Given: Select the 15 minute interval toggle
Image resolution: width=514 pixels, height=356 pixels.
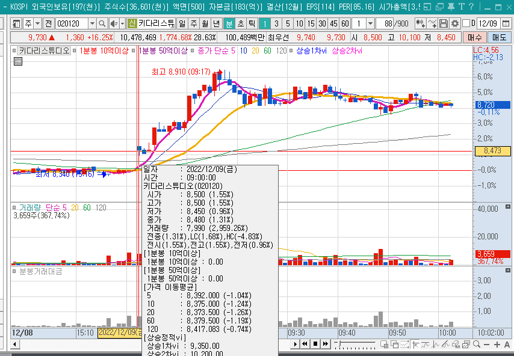Looking at the screenshot, I should [x=311, y=23].
